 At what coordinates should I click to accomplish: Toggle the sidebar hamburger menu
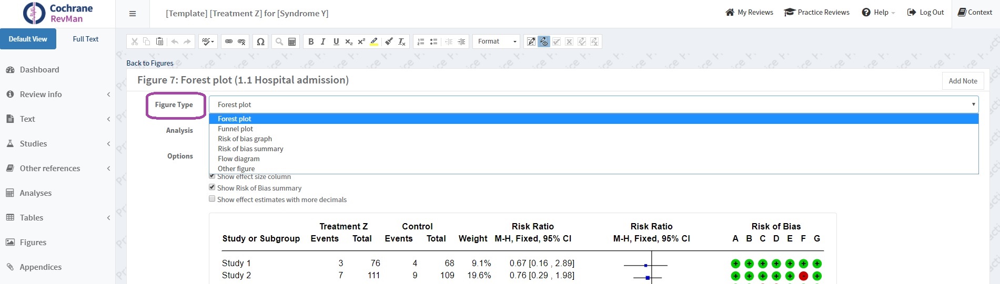tap(133, 14)
